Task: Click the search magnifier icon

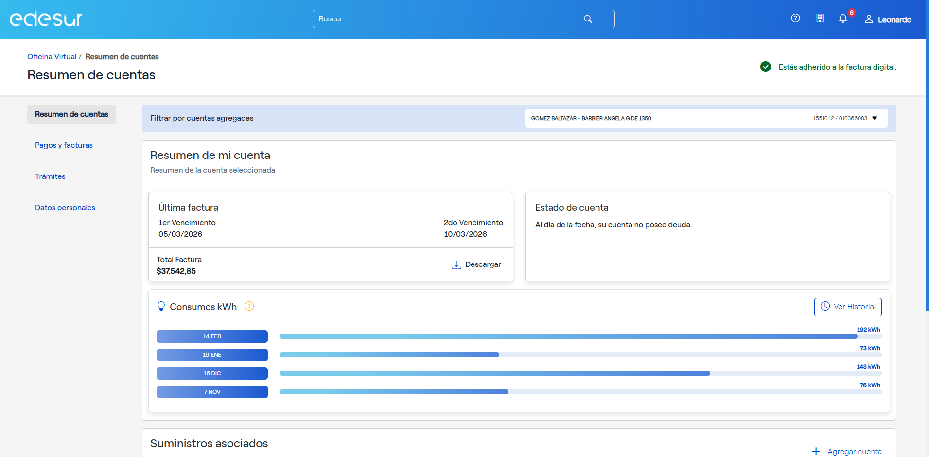Action: tap(588, 19)
